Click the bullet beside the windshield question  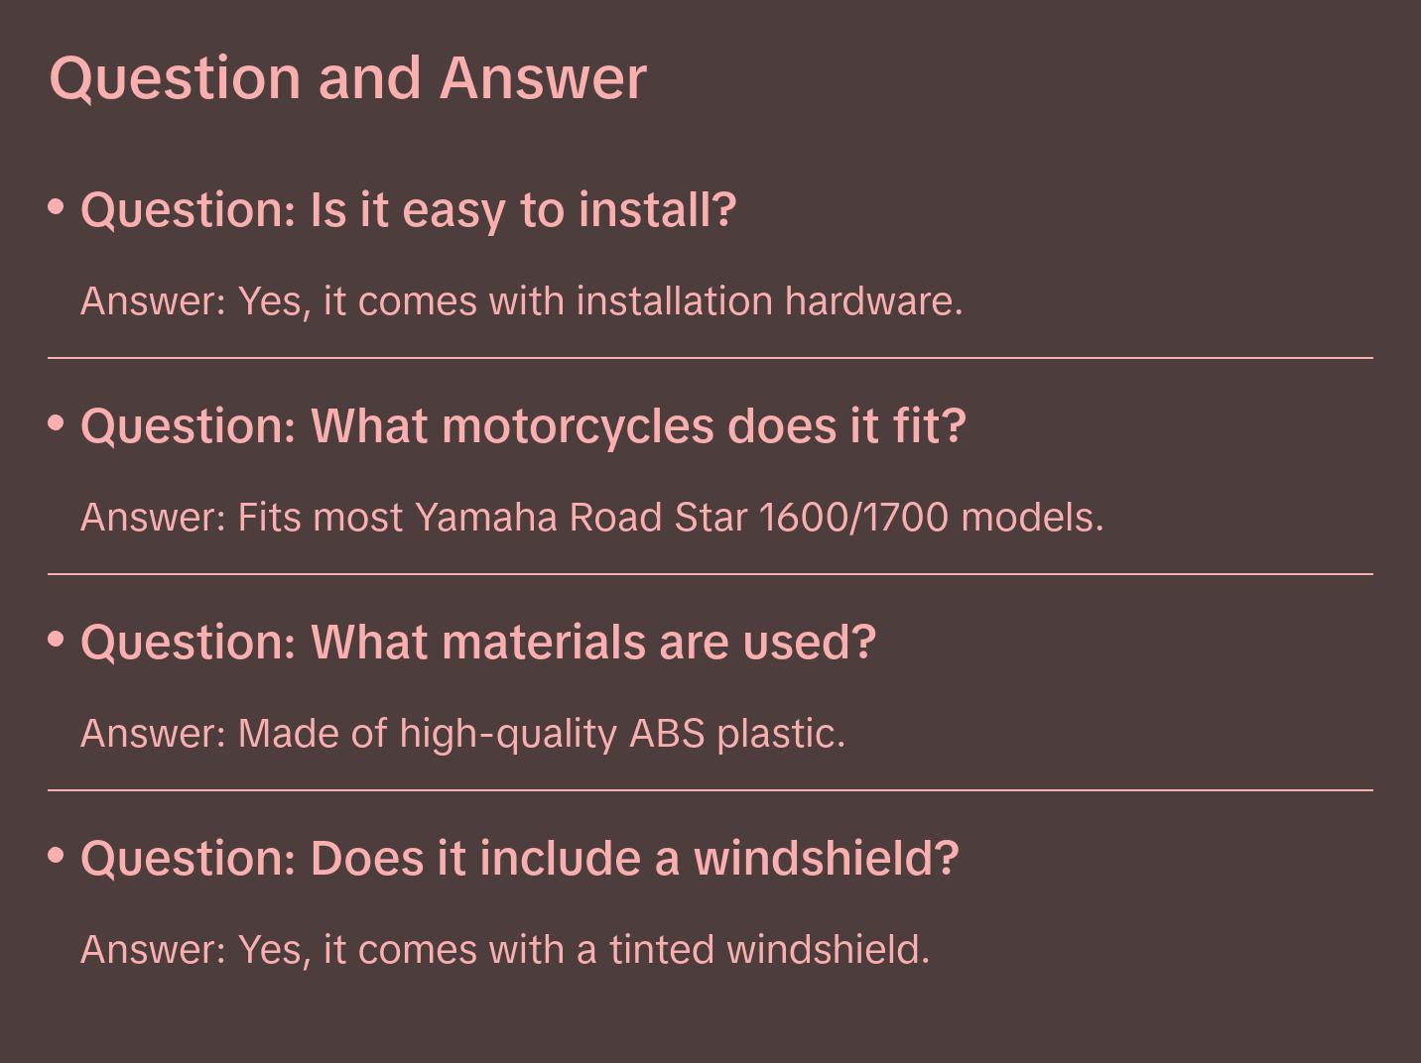(x=57, y=855)
